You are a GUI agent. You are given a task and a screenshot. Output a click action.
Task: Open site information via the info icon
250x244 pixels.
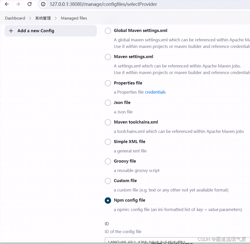[43, 4]
